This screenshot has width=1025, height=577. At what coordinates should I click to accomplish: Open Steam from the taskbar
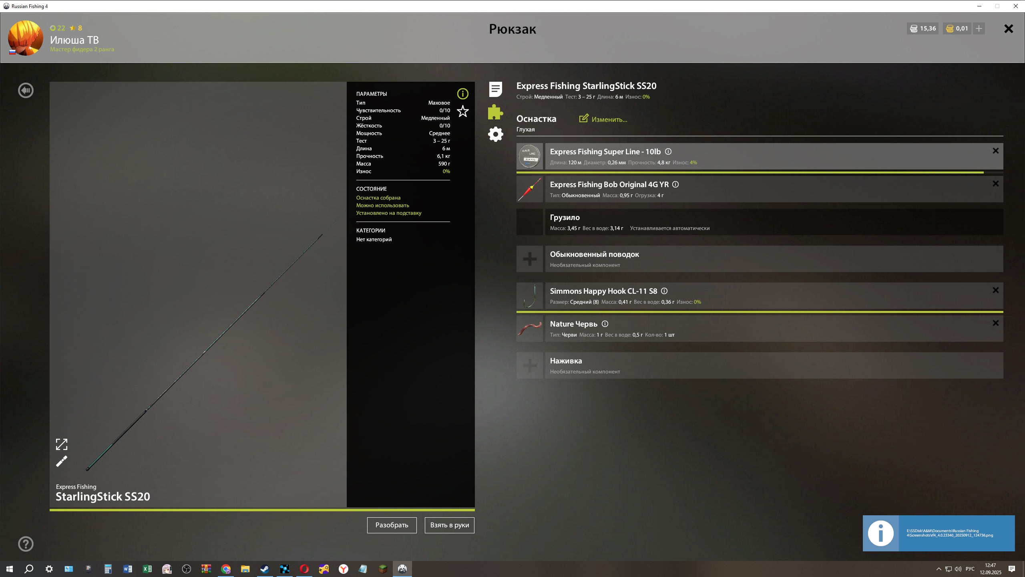tap(265, 569)
